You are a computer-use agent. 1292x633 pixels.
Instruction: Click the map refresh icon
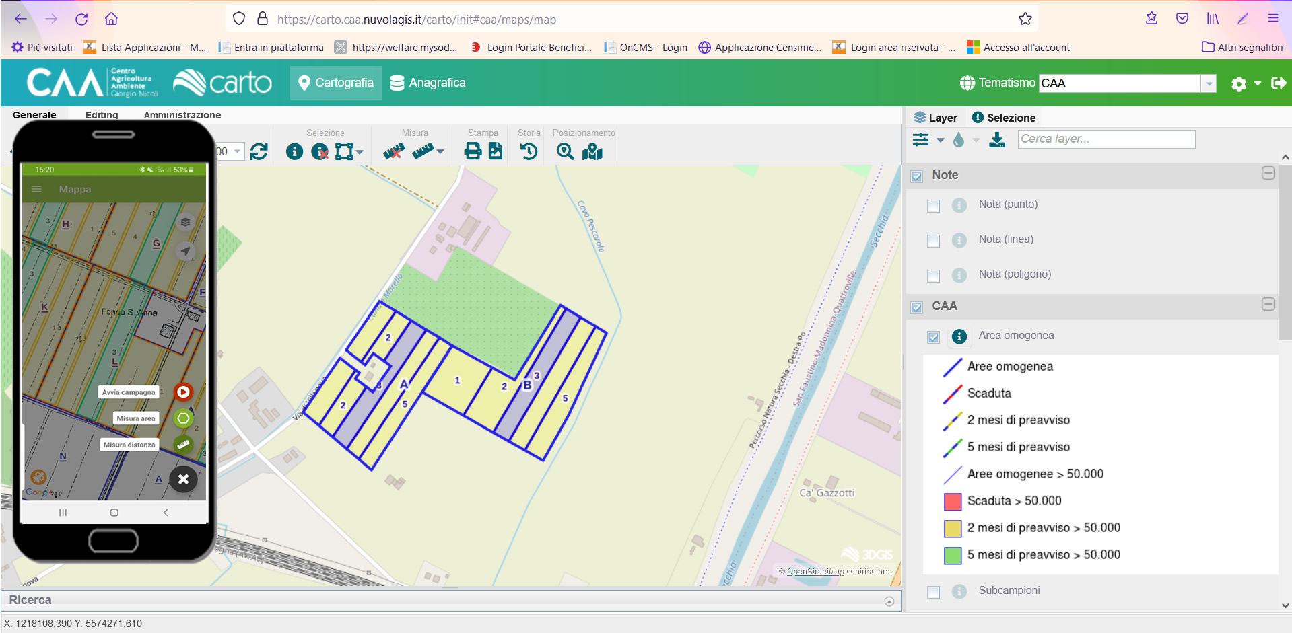coord(259,151)
